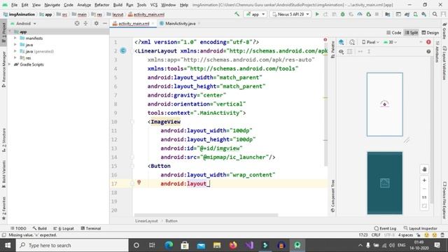Click the Windows search box

[x=72, y=245]
